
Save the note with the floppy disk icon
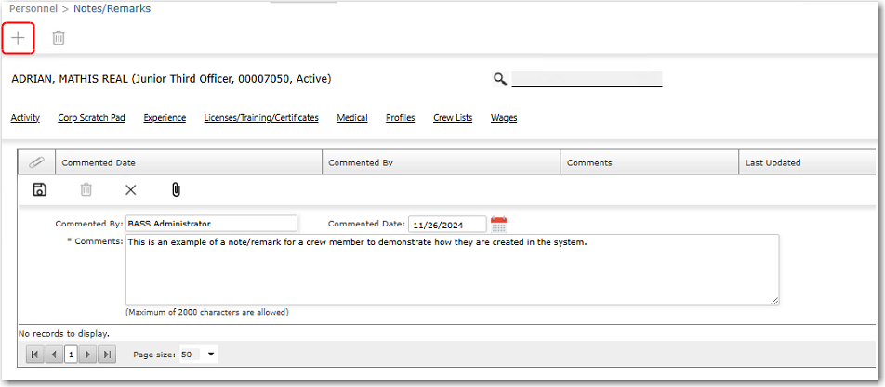tap(39, 189)
